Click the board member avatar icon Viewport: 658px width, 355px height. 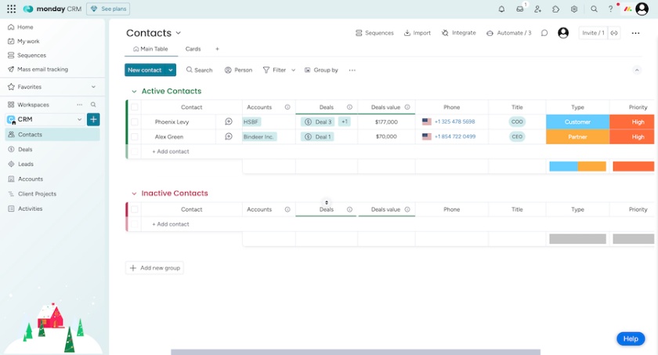point(563,33)
